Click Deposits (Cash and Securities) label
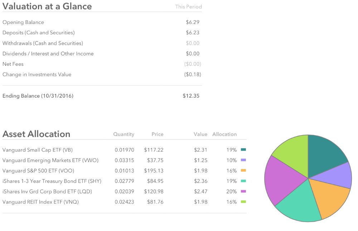This screenshot has height=231, width=358. click(x=39, y=33)
